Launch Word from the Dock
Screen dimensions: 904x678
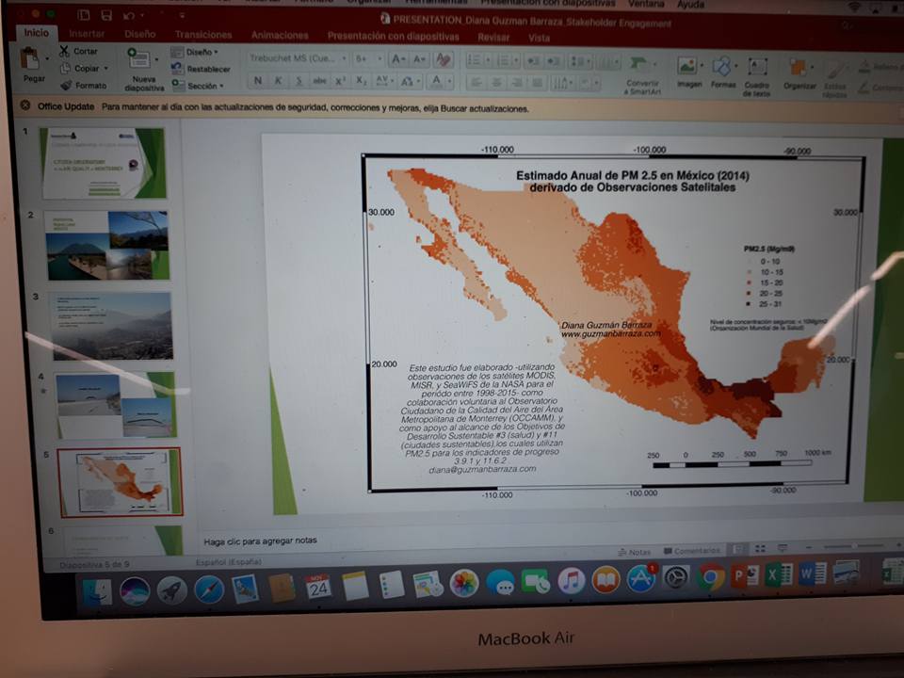813,573
